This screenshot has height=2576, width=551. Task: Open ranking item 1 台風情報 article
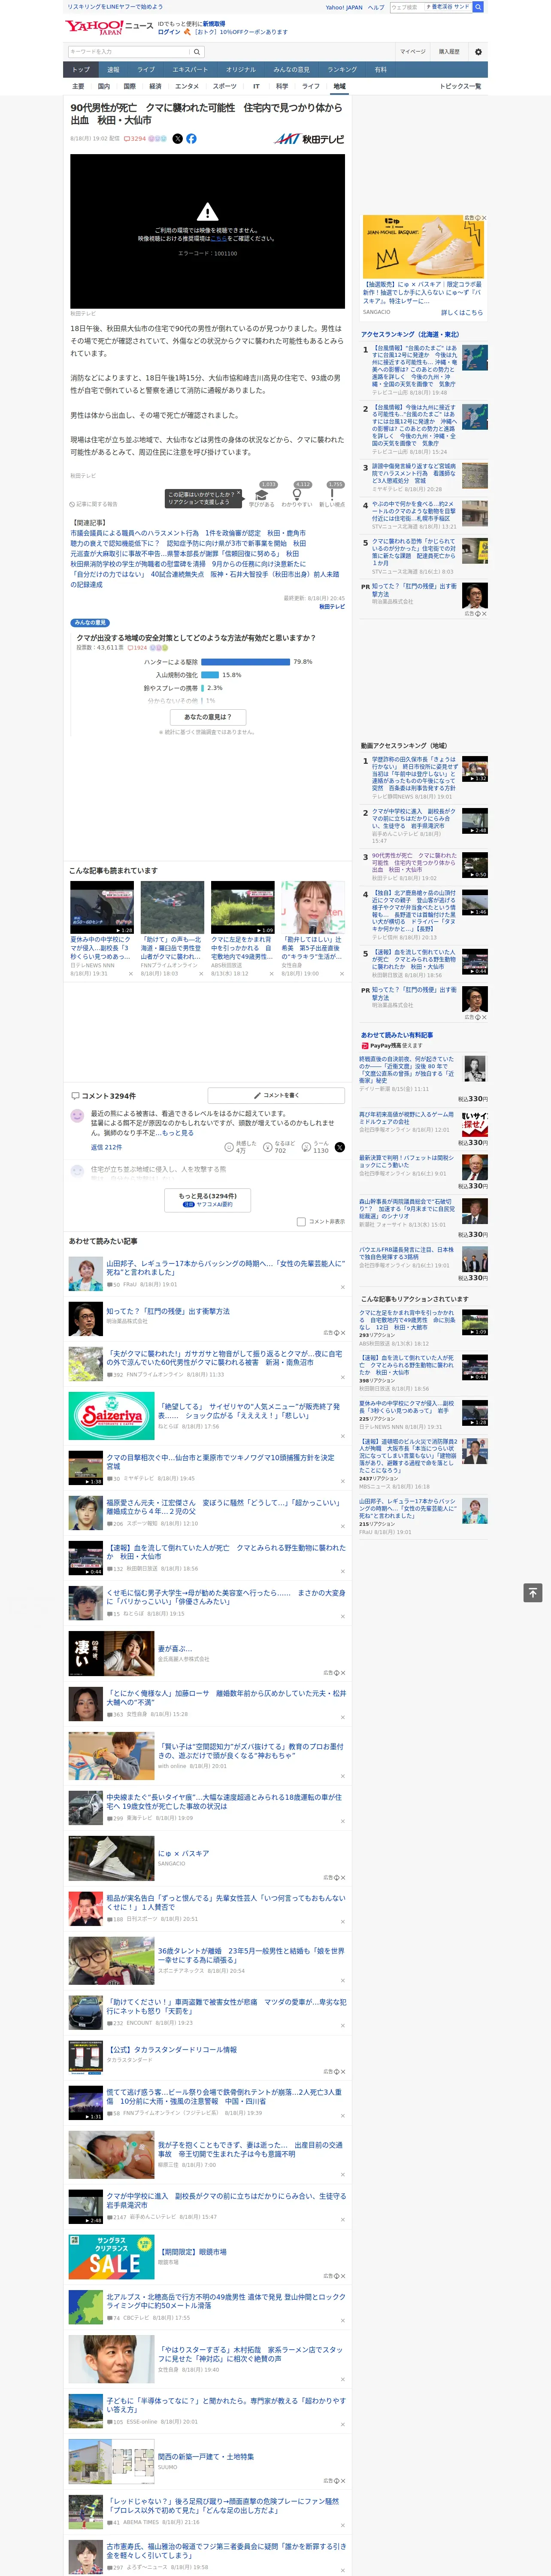click(414, 365)
